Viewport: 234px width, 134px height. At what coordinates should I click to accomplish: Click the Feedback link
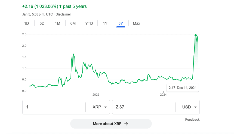[192, 120]
